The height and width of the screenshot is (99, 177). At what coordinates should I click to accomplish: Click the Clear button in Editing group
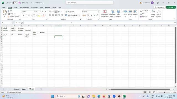coord(143,16)
